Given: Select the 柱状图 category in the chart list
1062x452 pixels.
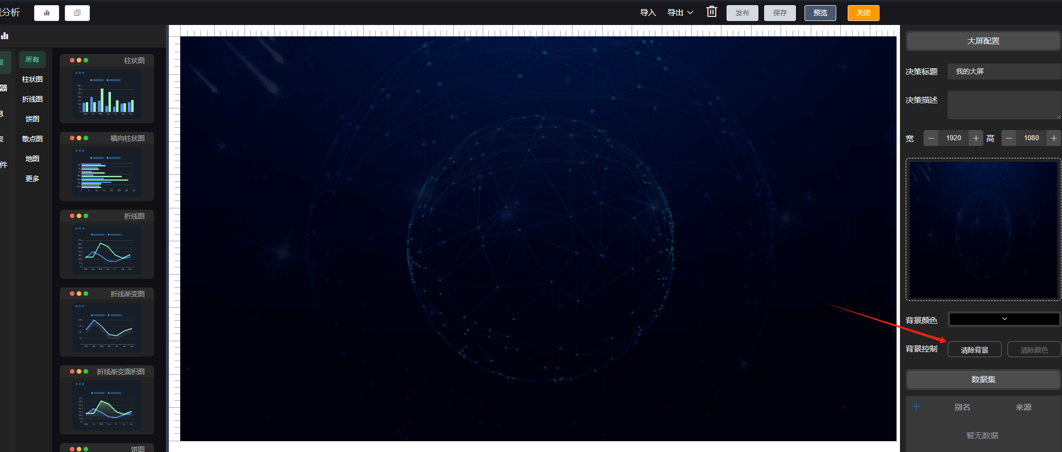Looking at the screenshot, I should click(x=32, y=79).
